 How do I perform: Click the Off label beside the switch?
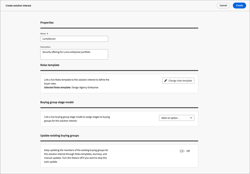click(188, 151)
